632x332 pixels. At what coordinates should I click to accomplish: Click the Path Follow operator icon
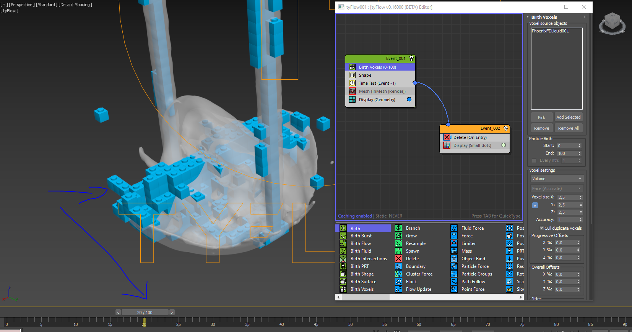[x=454, y=282]
